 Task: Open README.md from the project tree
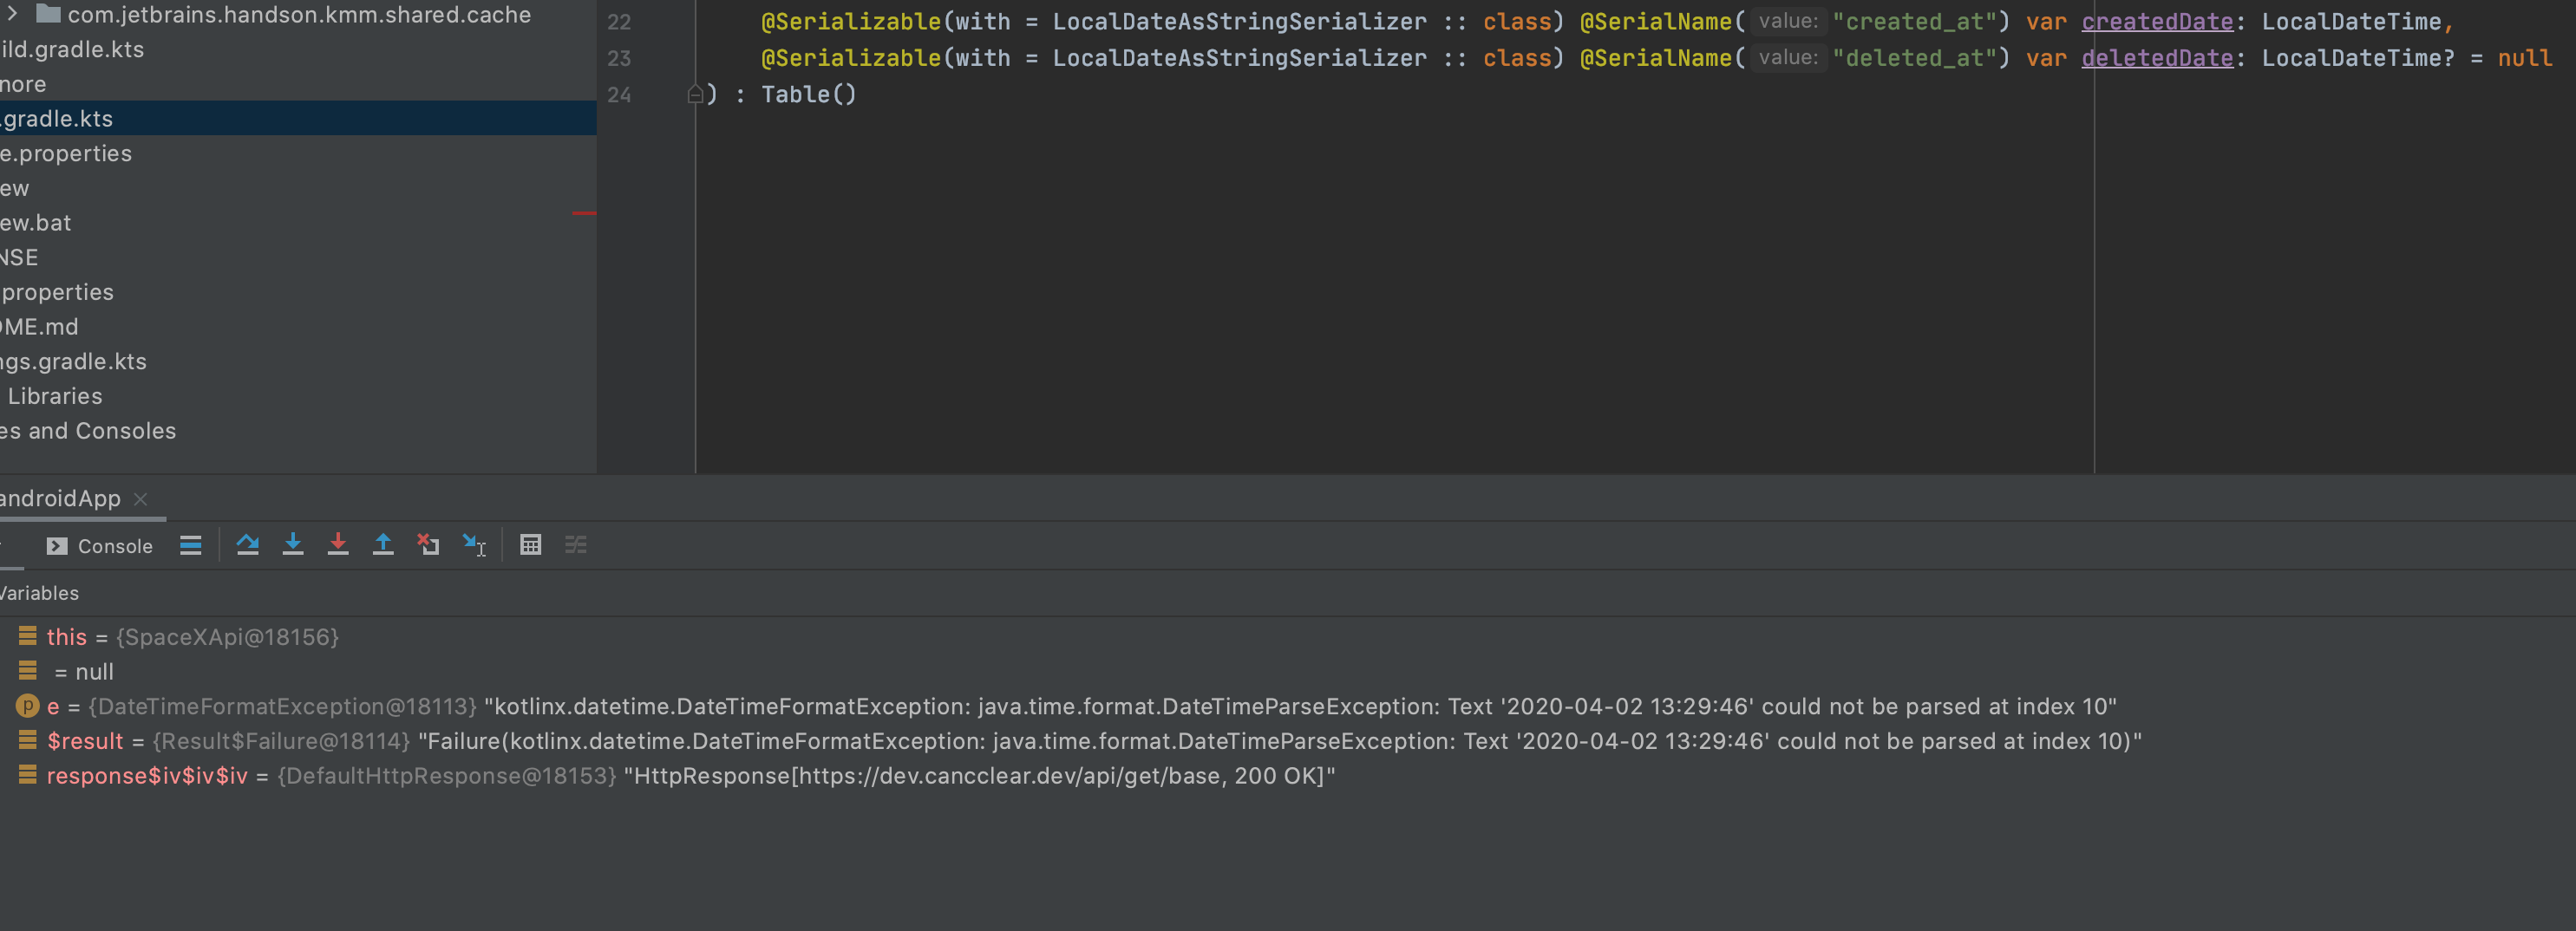[40, 326]
